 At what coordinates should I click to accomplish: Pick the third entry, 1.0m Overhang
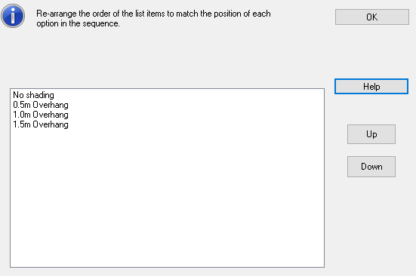(x=41, y=115)
